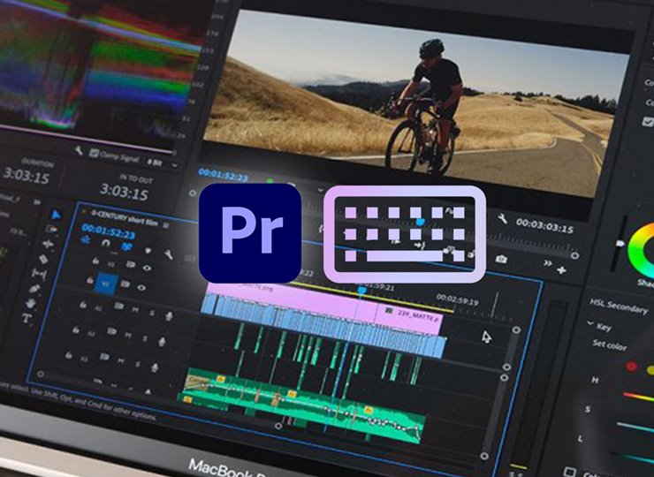654x477 pixels.
Task: Pick the yellow HSL color swatch
Action: coord(650,369)
